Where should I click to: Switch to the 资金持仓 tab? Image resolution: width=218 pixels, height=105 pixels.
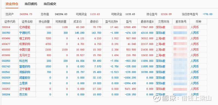pyautogui.click(x=12, y=4)
